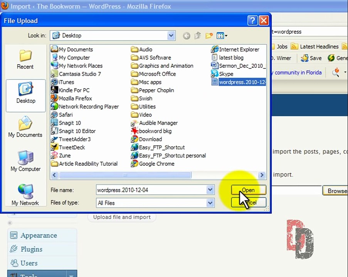The image size is (348, 277).
Task: Select the Pepper Choplin folder
Action: pos(153,90)
